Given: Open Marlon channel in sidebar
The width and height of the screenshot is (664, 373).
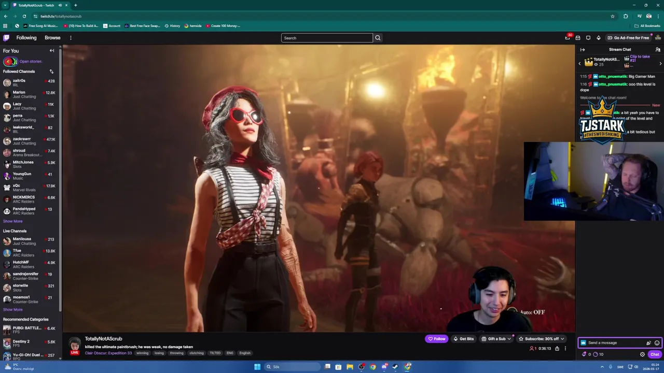Looking at the screenshot, I should click(x=29, y=94).
